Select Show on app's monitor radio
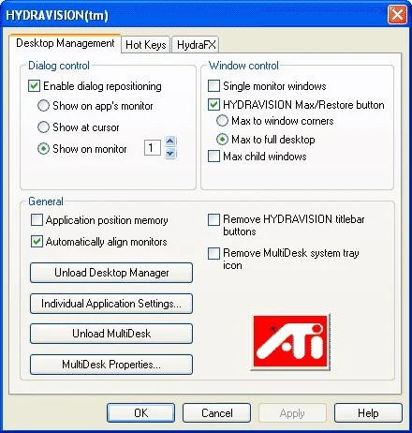Viewport: 412px width, 433px height. pyautogui.click(x=43, y=106)
